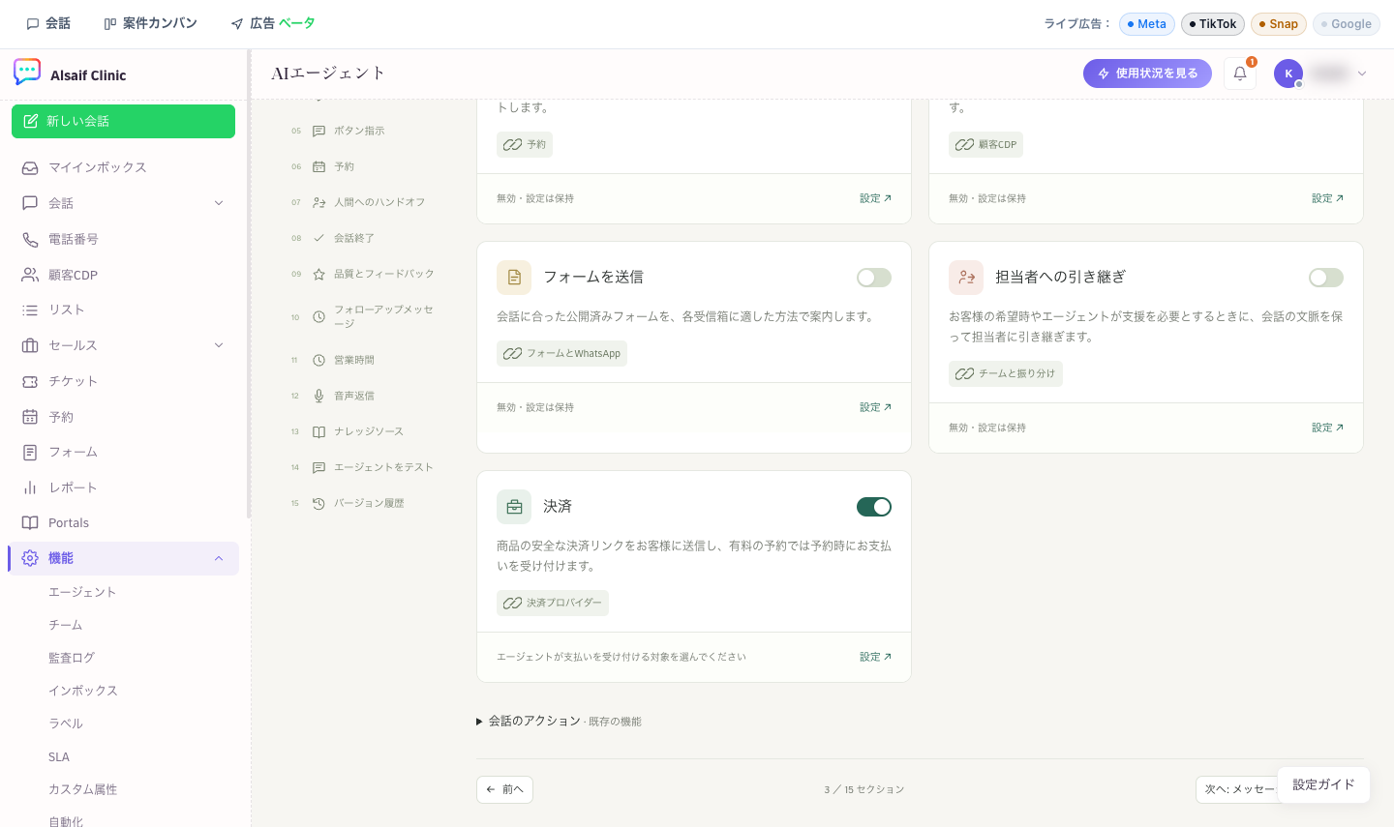Click the 使用状況を見る button
Image resolution: width=1394 pixels, height=827 pixels.
1147,74
